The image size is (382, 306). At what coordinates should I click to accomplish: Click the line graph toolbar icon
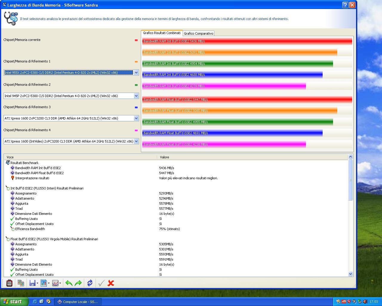[55, 283]
